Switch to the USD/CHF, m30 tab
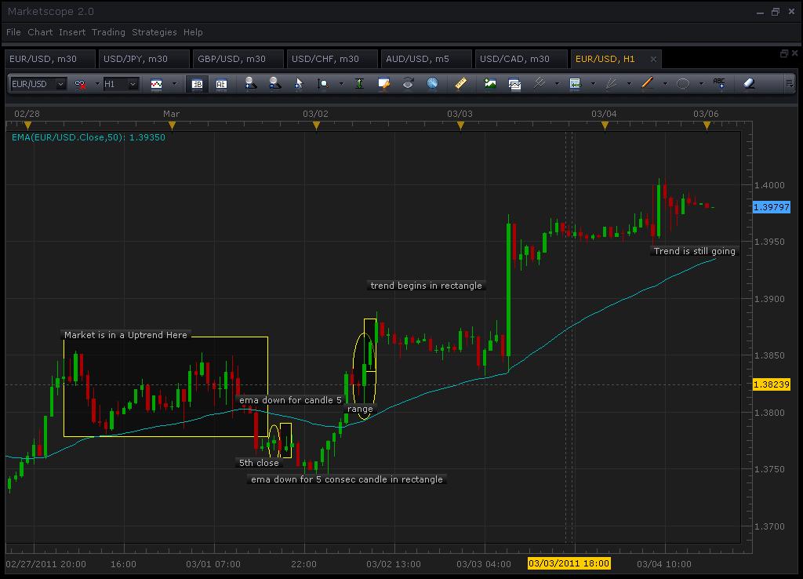 pos(332,59)
